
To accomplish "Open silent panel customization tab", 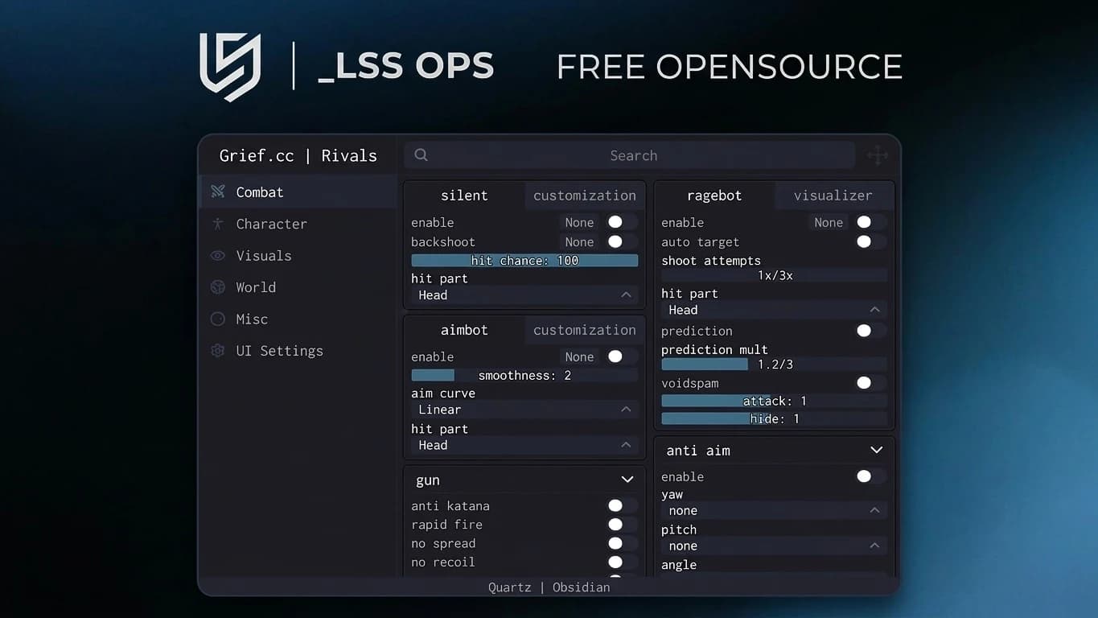I will click(x=585, y=196).
